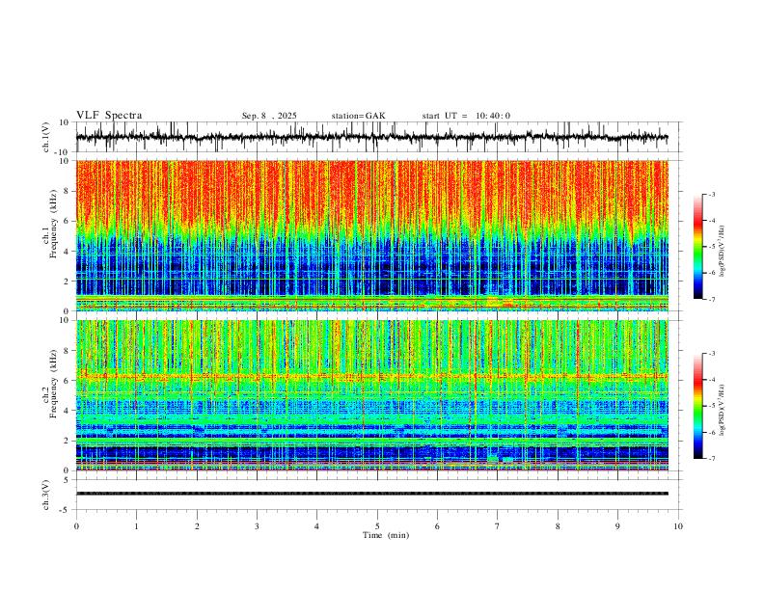Click time axis tick label '7'
The width and height of the screenshot is (764, 590).
tap(498, 526)
